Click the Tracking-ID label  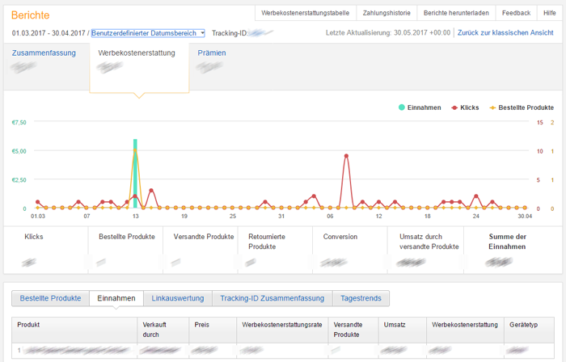point(230,33)
